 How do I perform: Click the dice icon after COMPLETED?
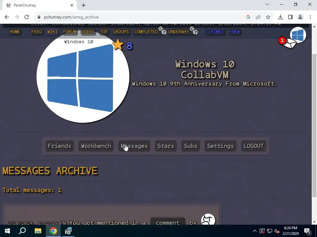click(x=163, y=31)
